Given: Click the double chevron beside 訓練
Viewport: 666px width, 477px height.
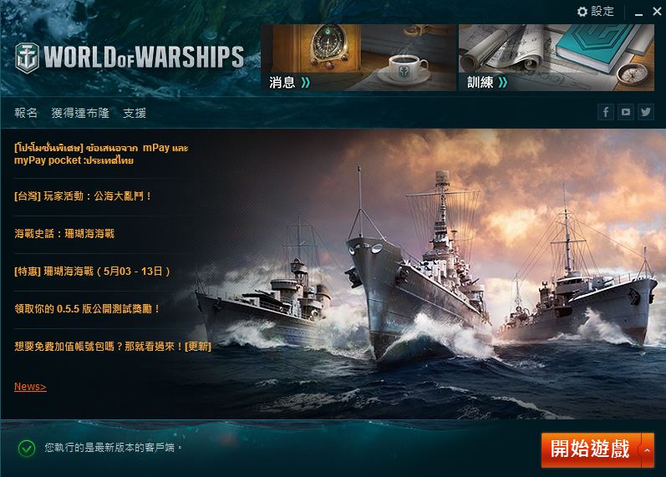Looking at the screenshot, I should point(503,82).
